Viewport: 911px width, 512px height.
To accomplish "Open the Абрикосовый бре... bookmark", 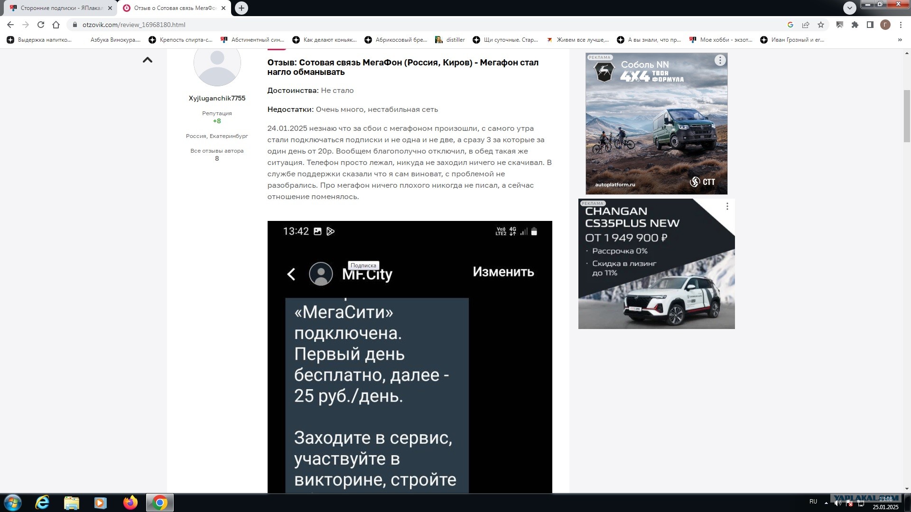I will [396, 40].
